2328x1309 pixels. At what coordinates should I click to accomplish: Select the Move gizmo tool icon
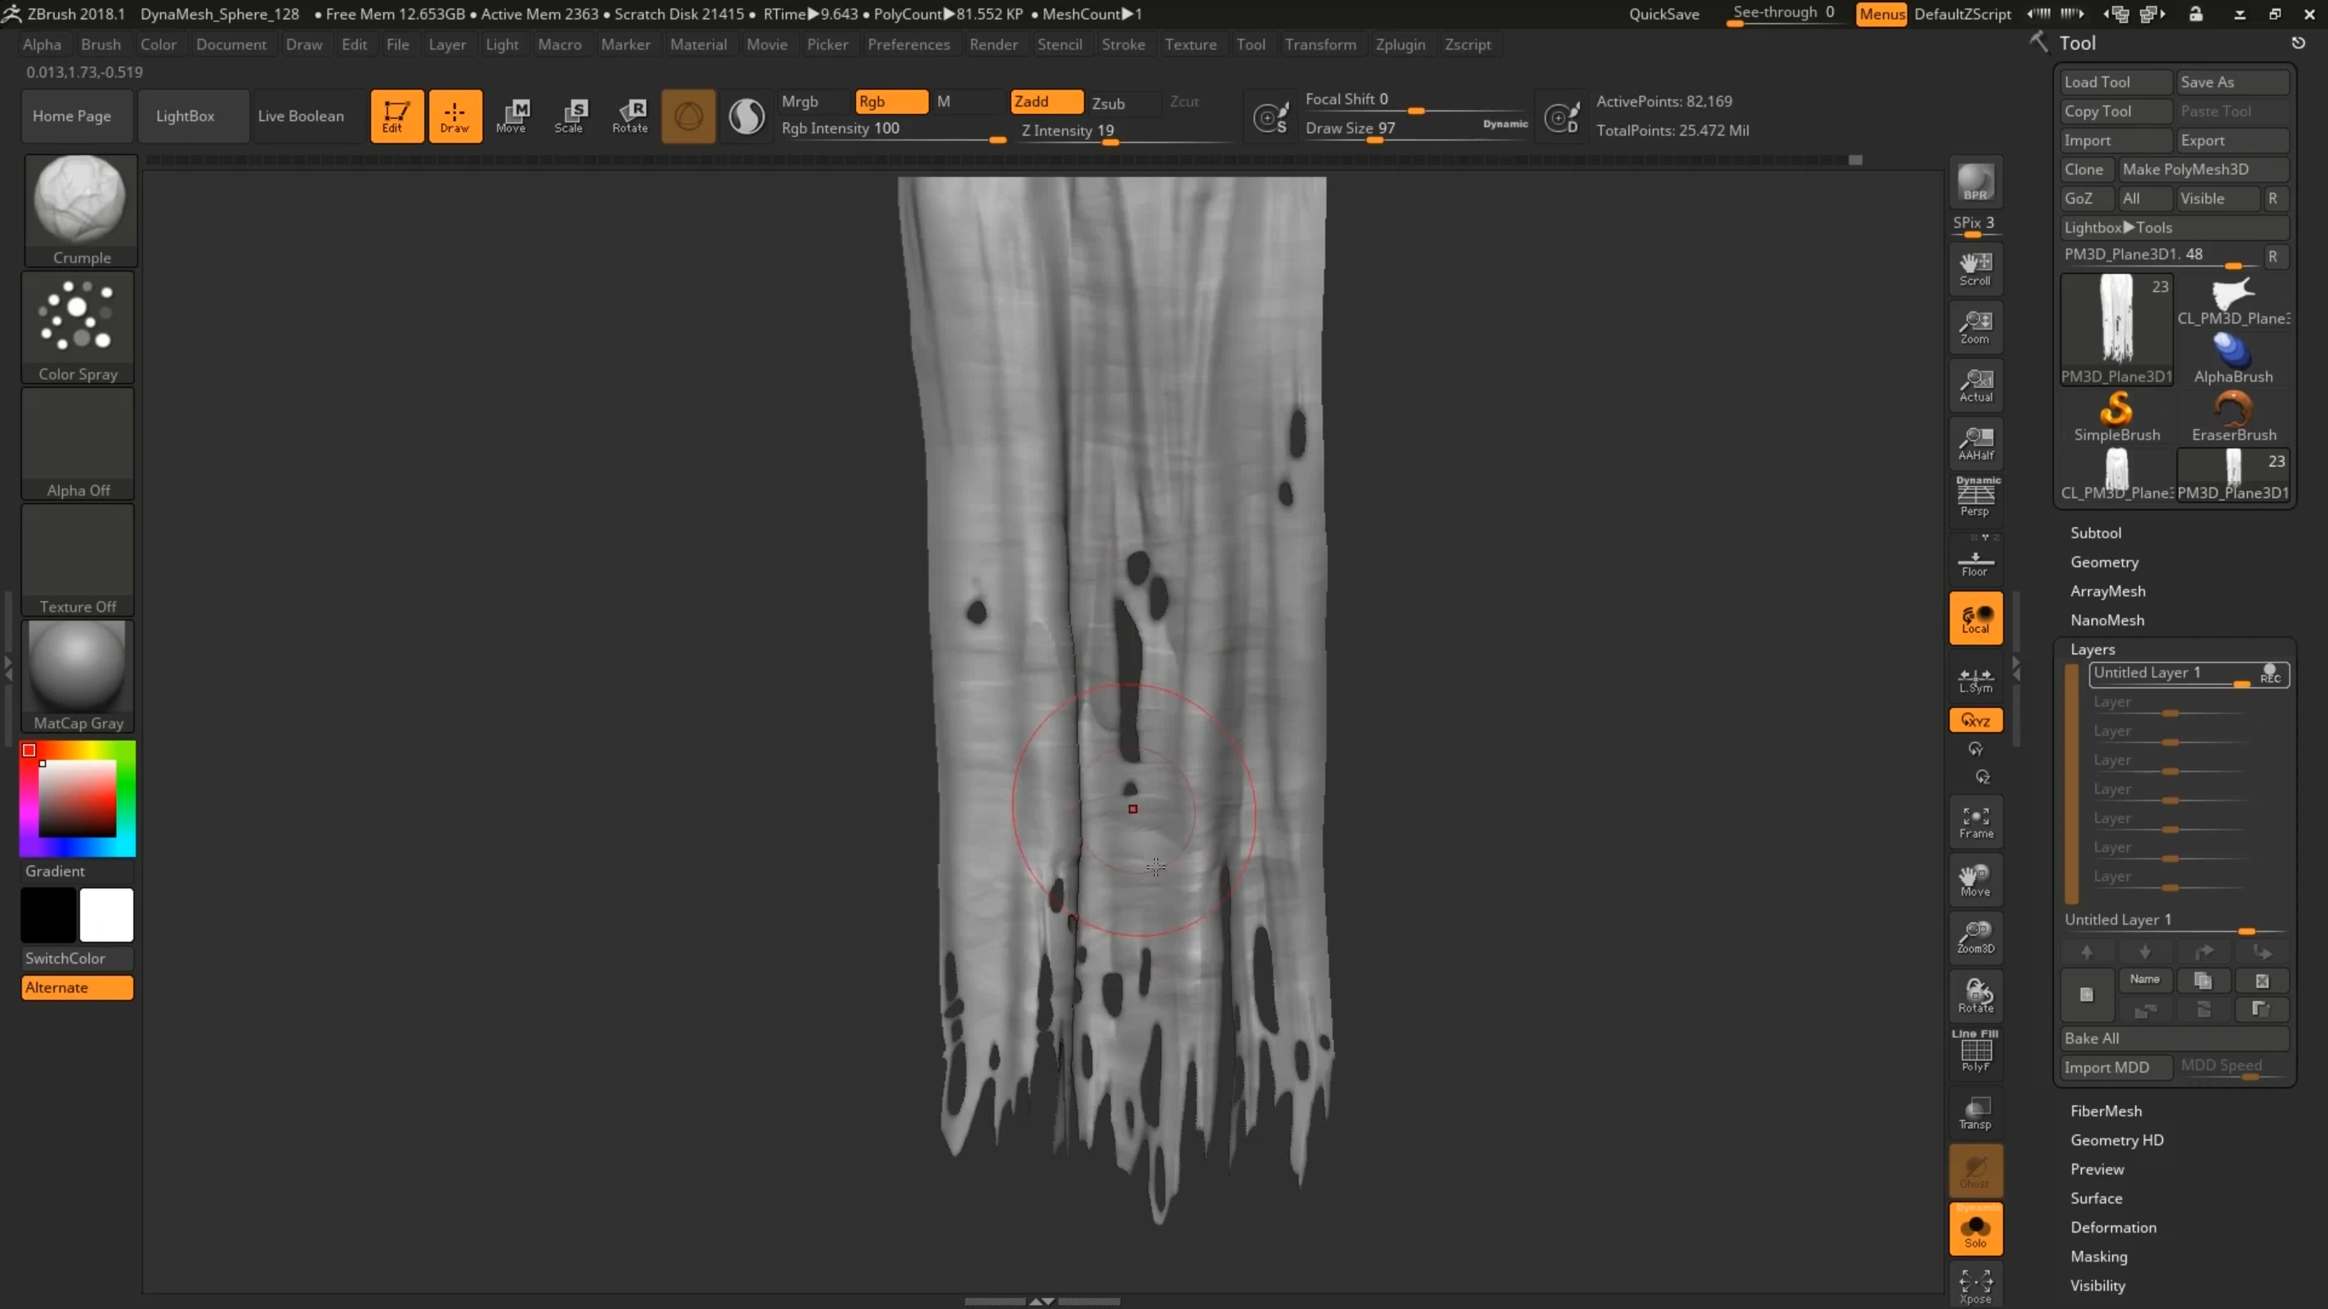[512, 116]
